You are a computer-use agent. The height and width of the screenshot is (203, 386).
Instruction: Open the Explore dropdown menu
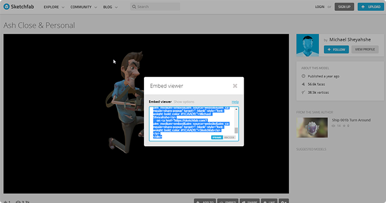pyautogui.click(x=54, y=7)
